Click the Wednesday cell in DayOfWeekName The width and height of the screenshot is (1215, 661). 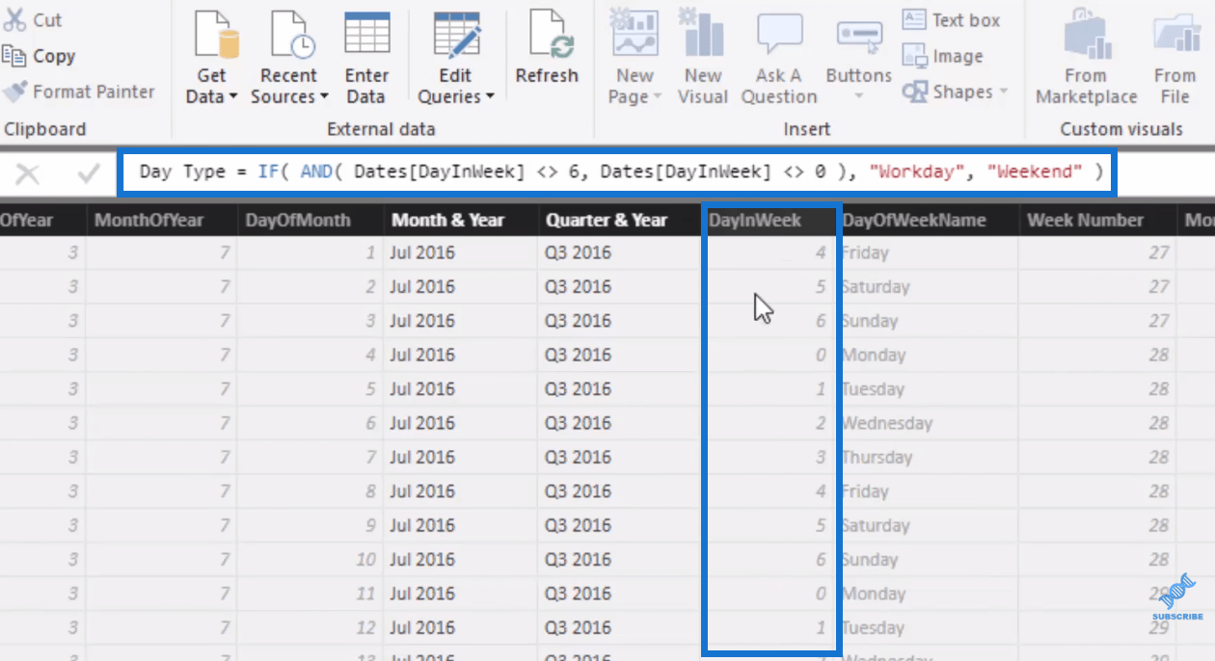click(928, 423)
